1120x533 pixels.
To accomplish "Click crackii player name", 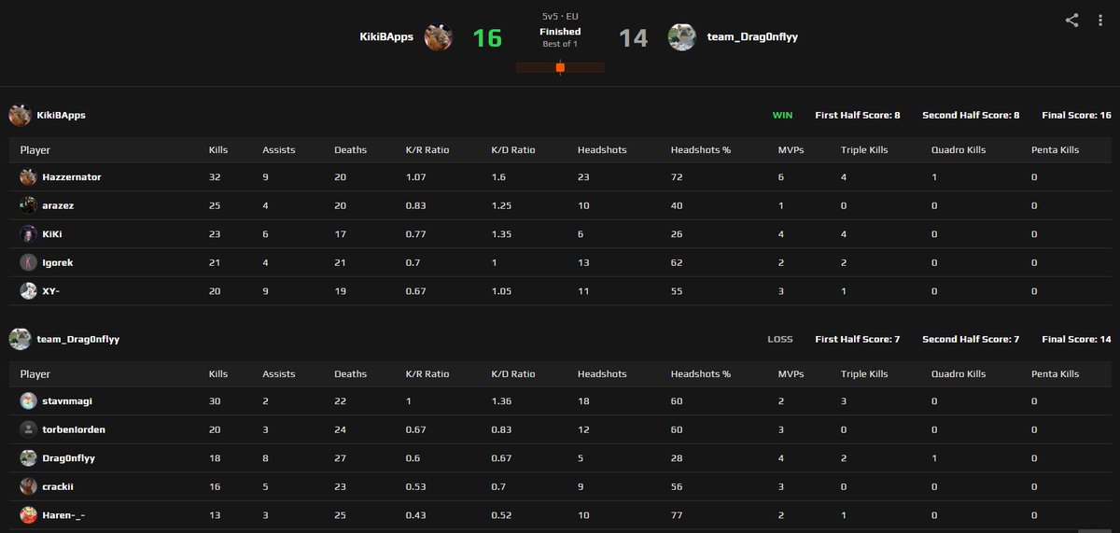I will 58,486.
